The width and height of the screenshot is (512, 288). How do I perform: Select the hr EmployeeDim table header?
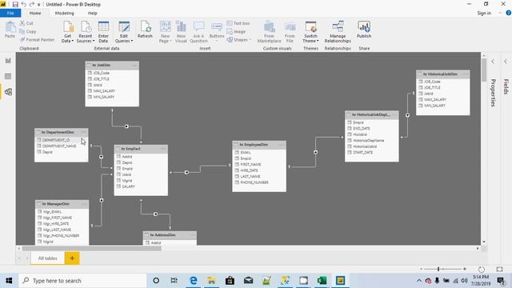(259, 145)
